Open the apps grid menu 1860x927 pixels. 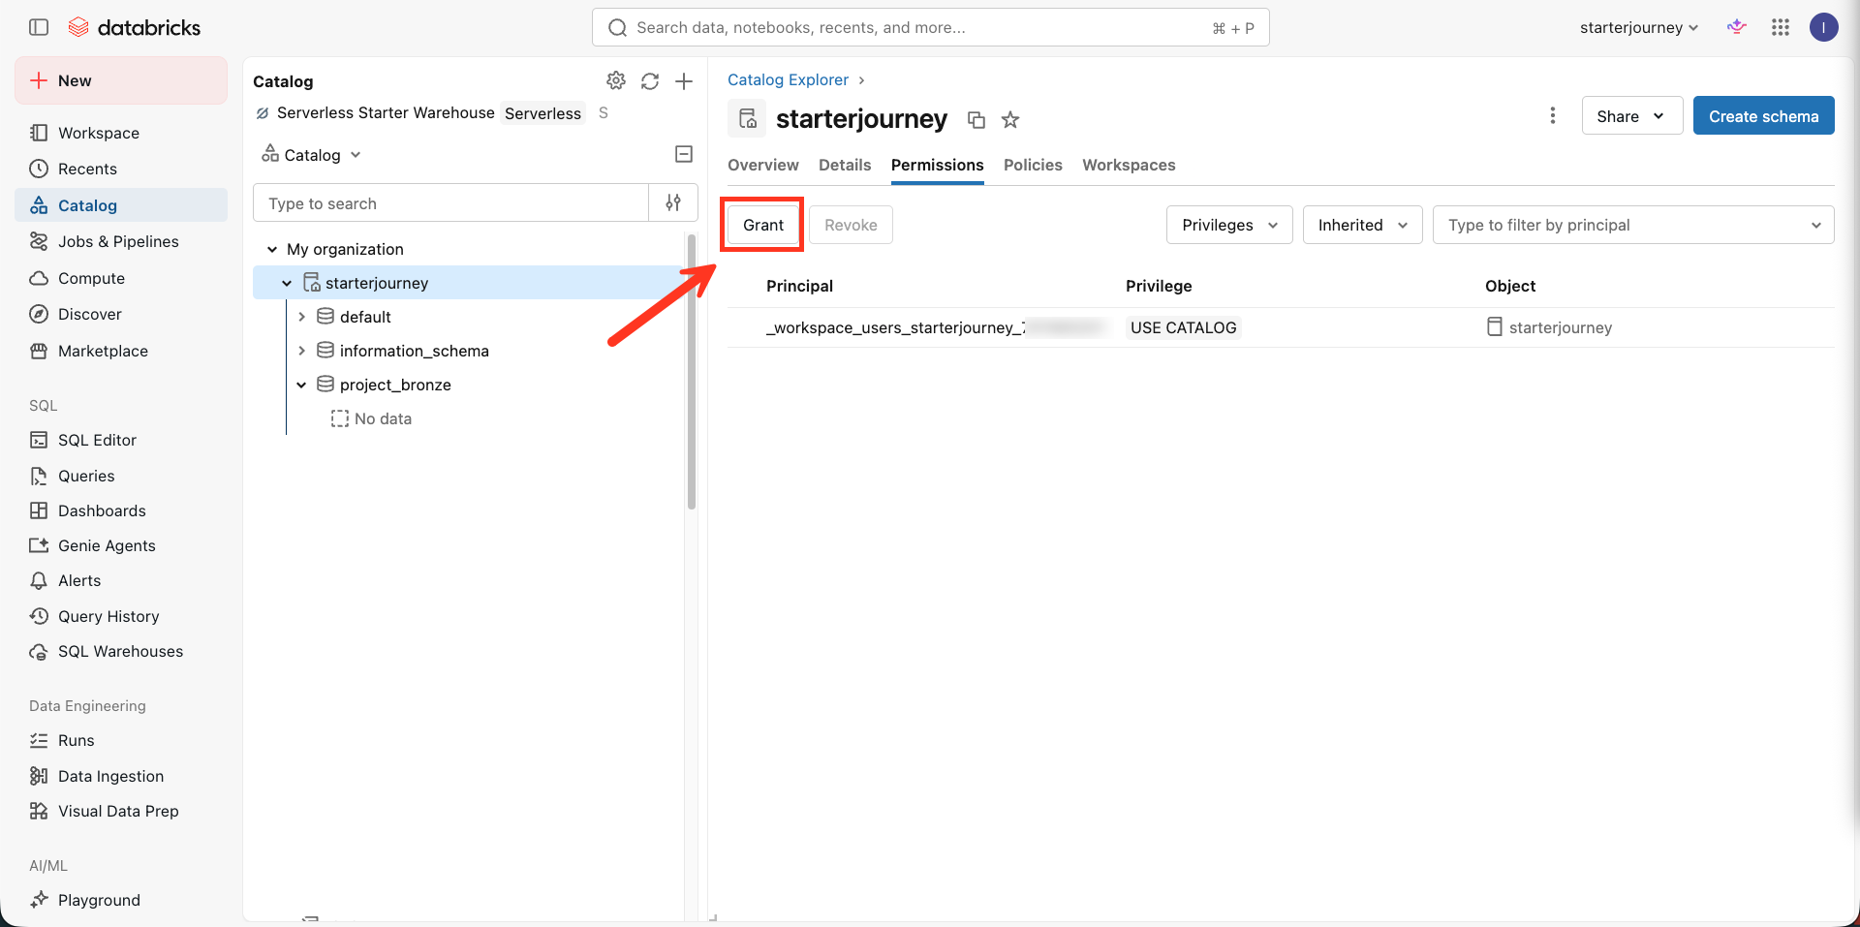click(1781, 27)
